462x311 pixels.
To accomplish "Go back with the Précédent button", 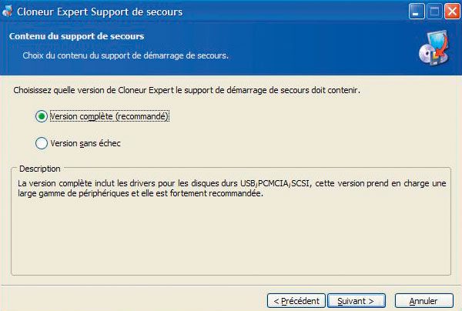I will pos(296,301).
